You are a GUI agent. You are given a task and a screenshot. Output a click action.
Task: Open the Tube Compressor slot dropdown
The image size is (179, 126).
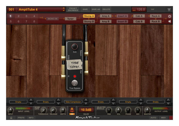point(73,102)
